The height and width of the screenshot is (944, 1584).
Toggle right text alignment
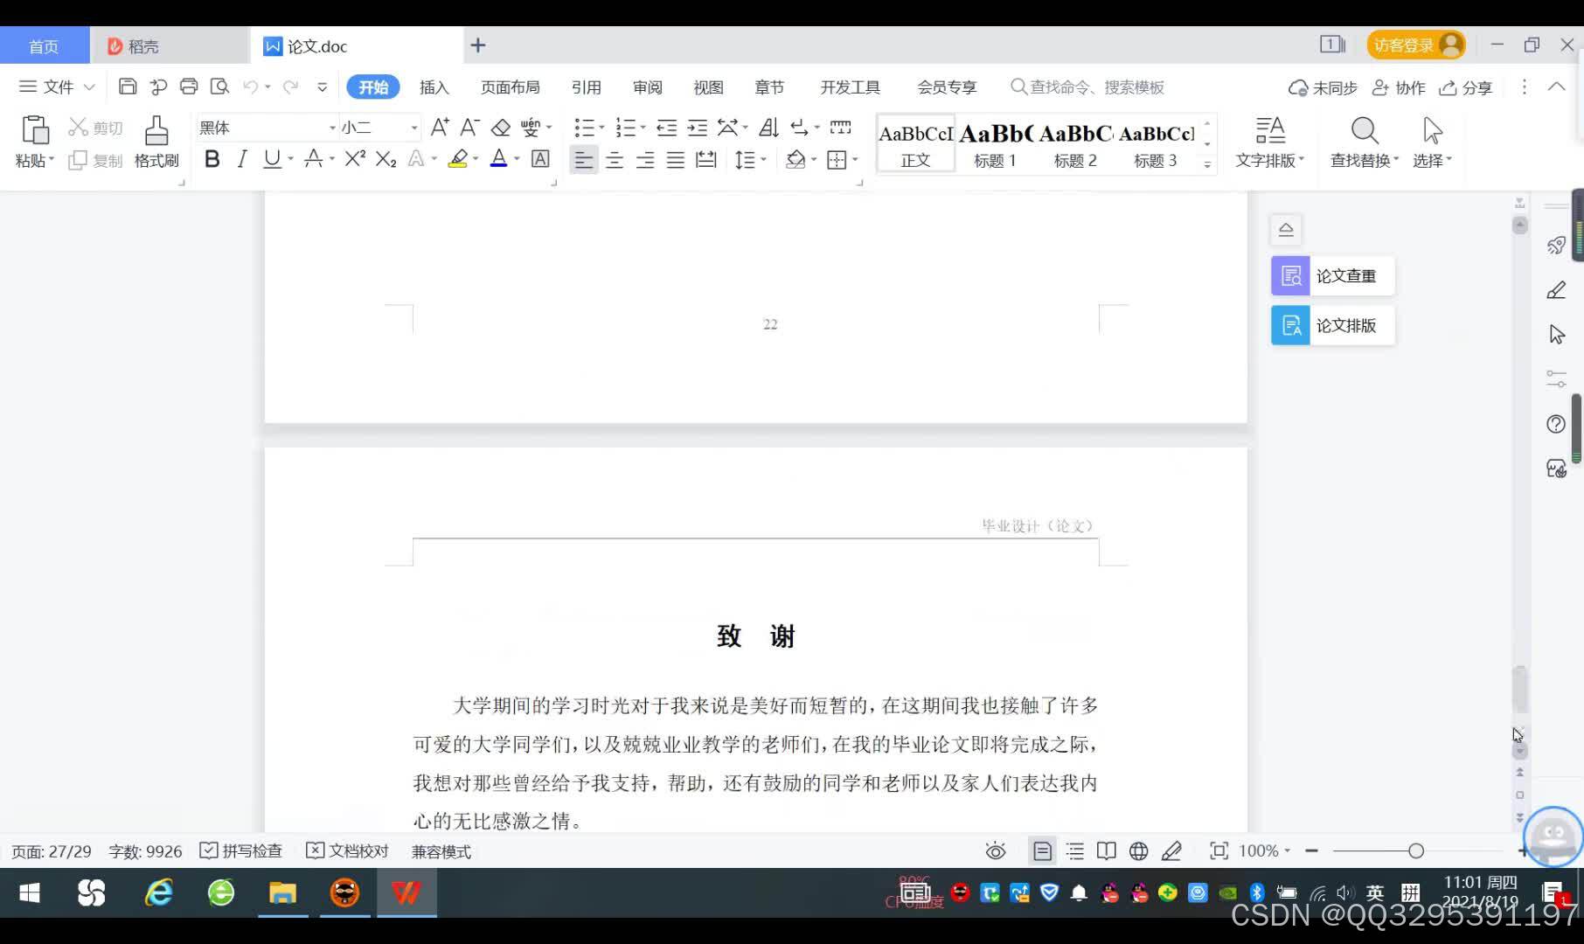tap(645, 159)
